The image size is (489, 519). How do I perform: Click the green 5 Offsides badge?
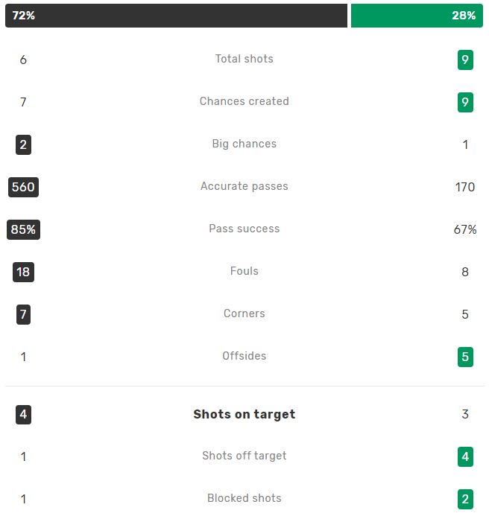tap(465, 357)
